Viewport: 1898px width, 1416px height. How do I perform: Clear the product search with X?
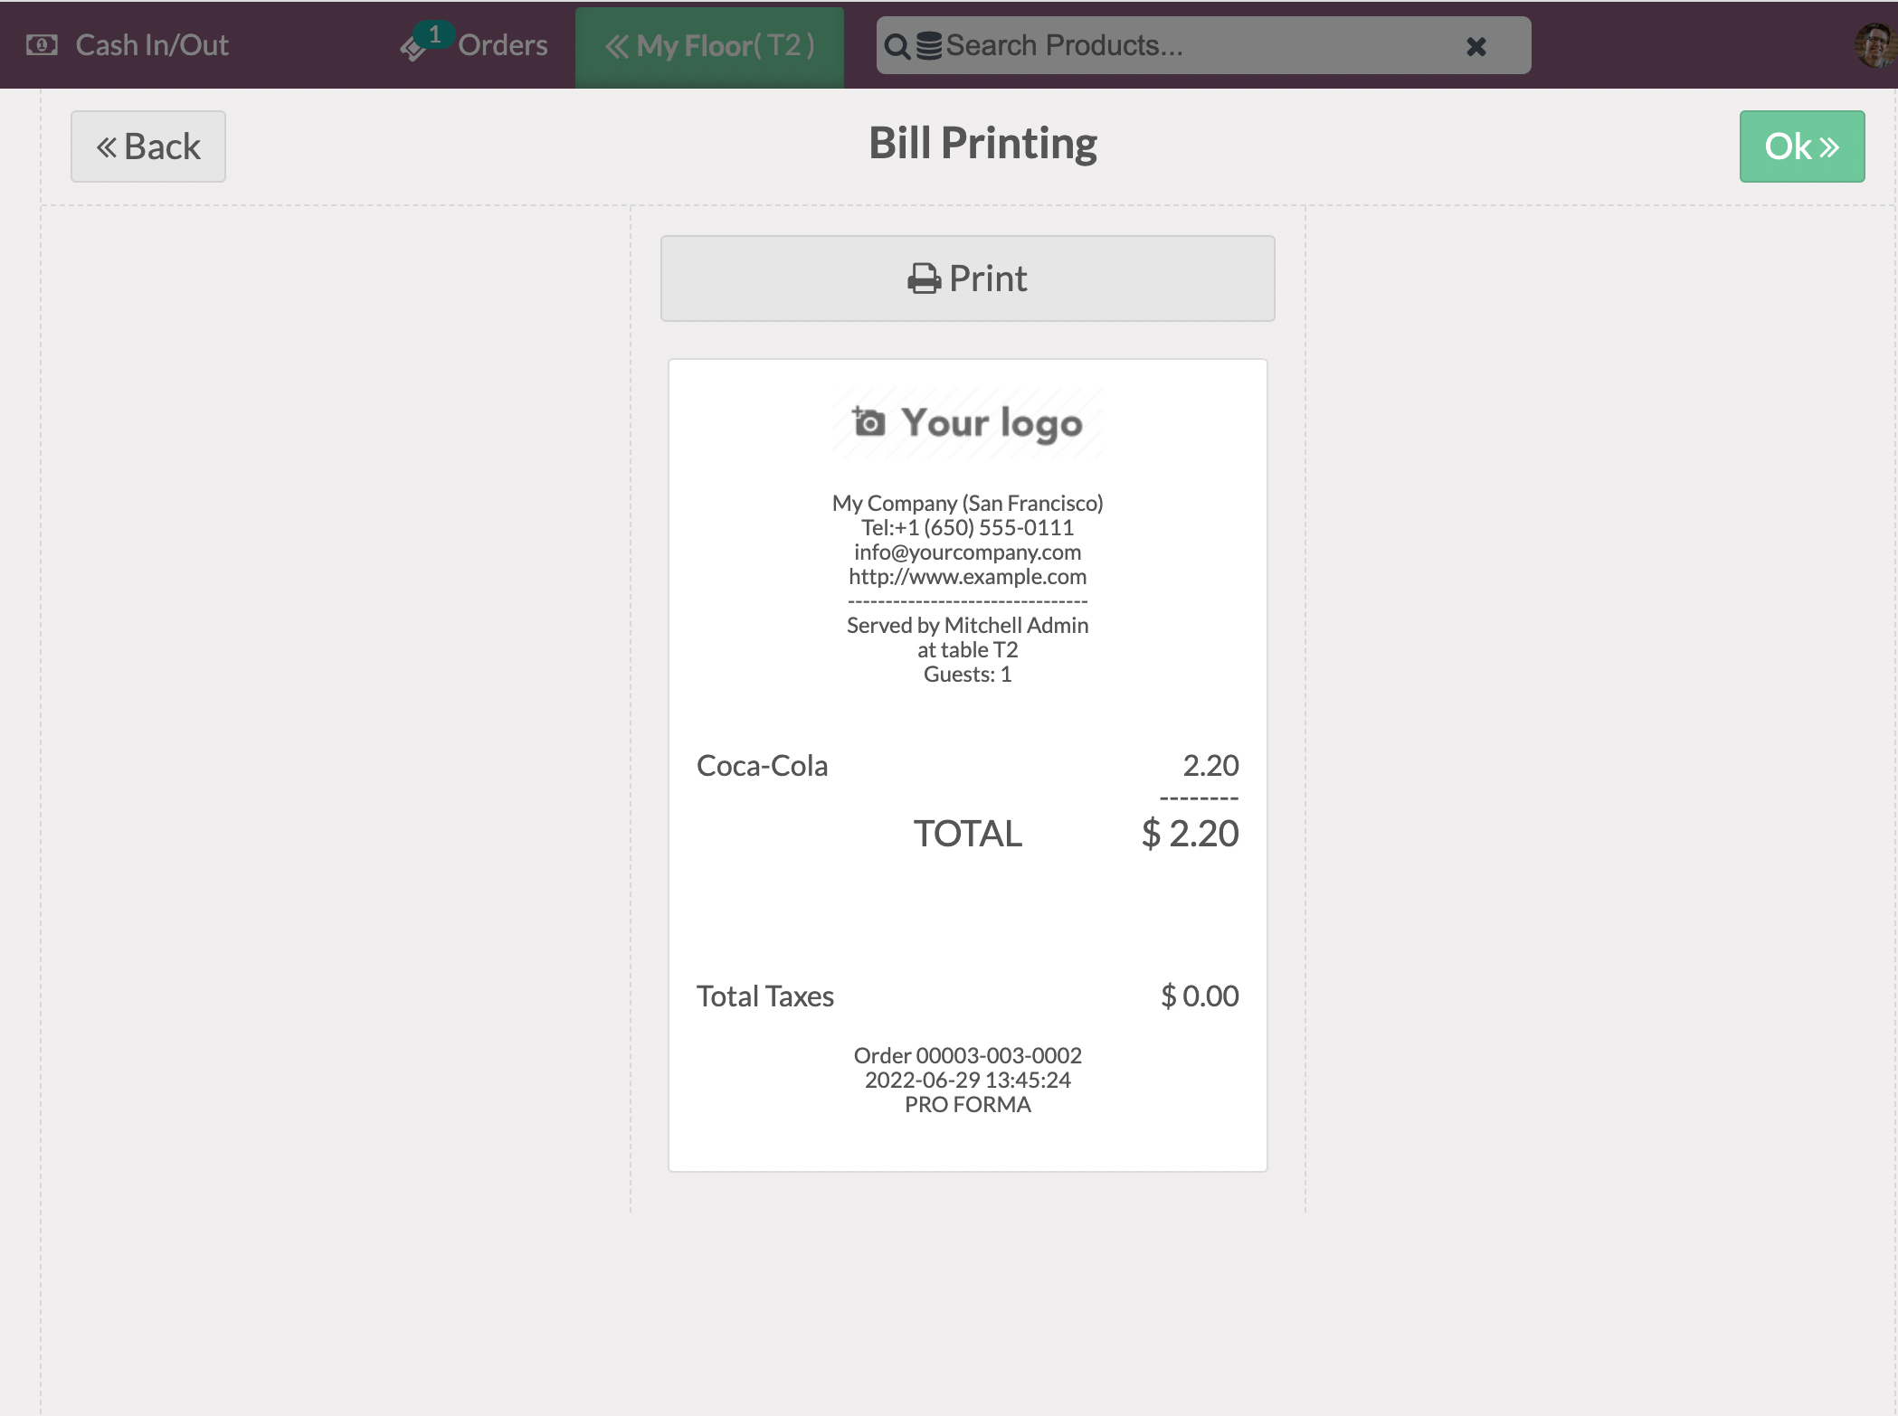pyautogui.click(x=1476, y=46)
